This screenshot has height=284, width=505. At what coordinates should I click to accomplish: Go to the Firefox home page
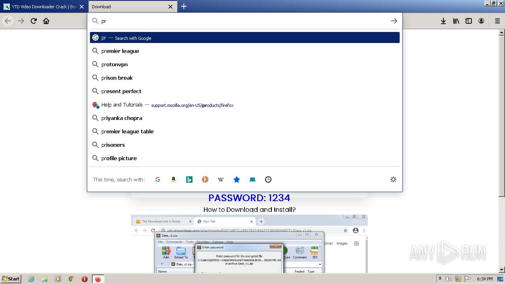46,21
